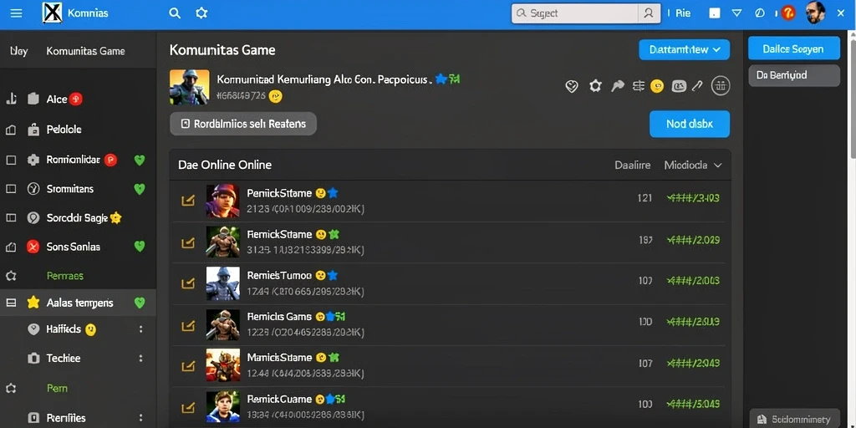Toggle green heart beside Romnionlidae
856x428 pixels.
140,160
